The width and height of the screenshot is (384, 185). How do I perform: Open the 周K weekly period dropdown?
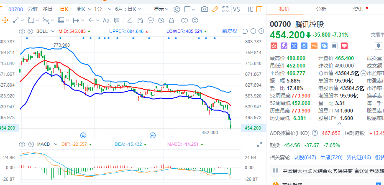(x=84, y=9)
